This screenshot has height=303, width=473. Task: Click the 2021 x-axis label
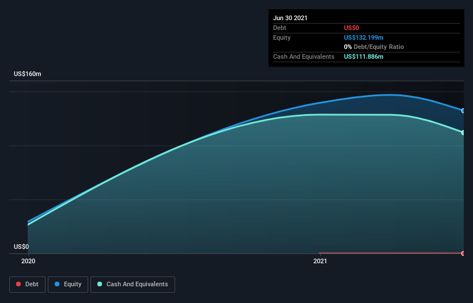pyautogui.click(x=320, y=261)
